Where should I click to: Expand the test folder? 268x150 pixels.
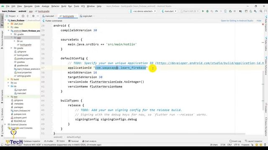(x=8, y=97)
